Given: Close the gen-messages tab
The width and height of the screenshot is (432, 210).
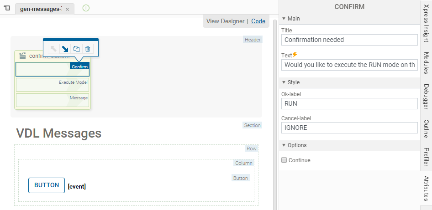Looking at the screenshot, I should point(68,9).
